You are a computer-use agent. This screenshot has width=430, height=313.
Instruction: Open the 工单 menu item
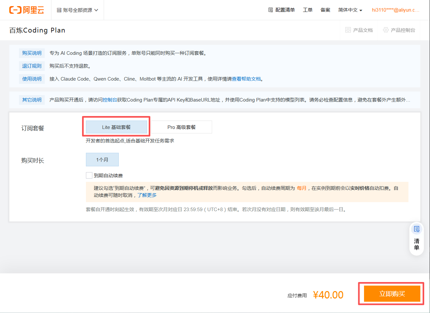pyautogui.click(x=308, y=10)
